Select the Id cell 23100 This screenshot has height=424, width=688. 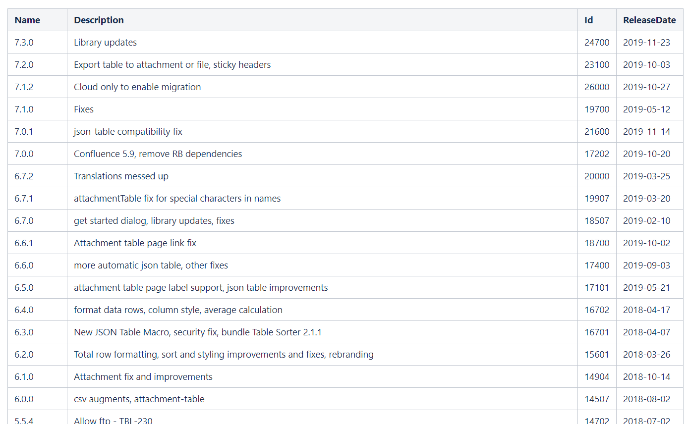(x=597, y=65)
